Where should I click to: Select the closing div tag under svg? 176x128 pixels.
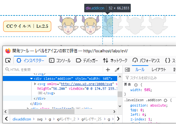click(x=40, y=98)
